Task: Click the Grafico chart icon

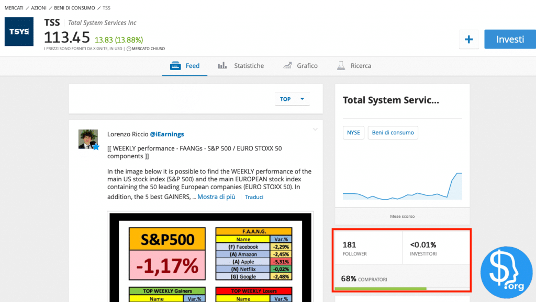Action: point(287,65)
